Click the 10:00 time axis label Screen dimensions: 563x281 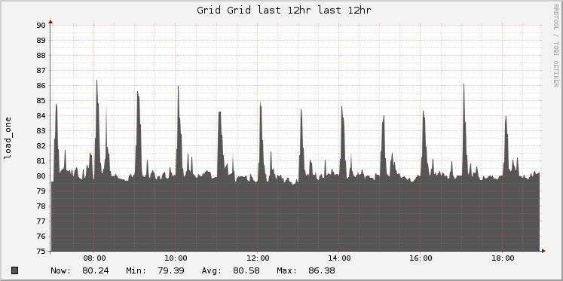pos(176,258)
